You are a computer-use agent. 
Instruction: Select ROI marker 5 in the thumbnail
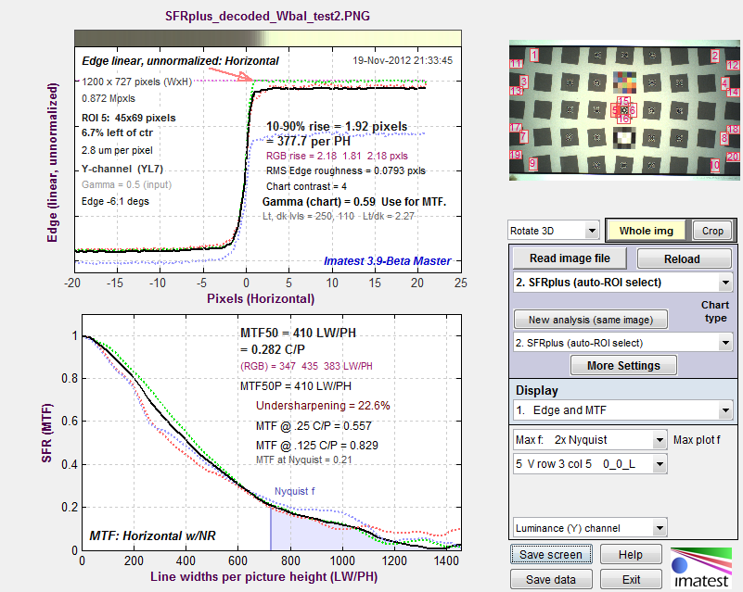(x=615, y=111)
